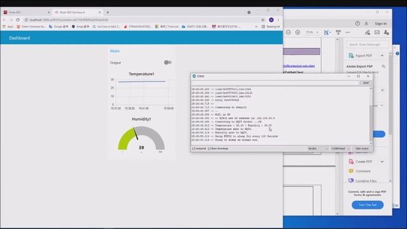Open the Create PDF tool
Screen dimensions: 407x229
pyautogui.click(x=361, y=162)
